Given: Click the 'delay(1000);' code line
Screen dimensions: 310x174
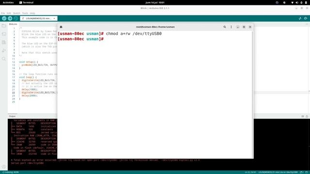Looking at the screenshot, I should click(x=30, y=89).
